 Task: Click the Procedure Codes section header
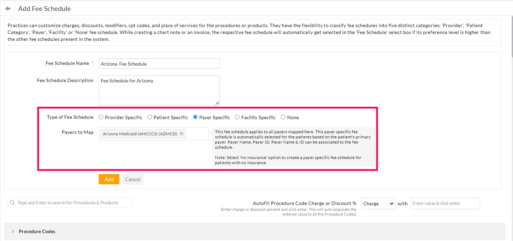pos(37,231)
